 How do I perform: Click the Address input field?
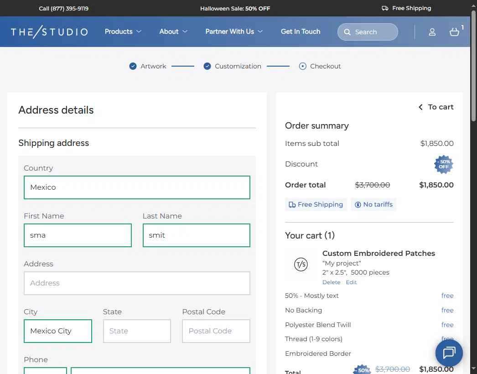point(137,283)
